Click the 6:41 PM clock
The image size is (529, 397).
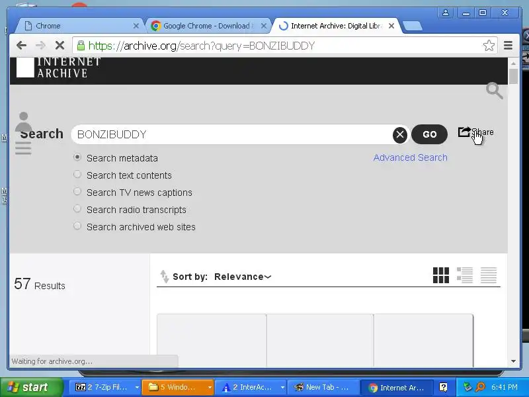click(x=504, y=387)
